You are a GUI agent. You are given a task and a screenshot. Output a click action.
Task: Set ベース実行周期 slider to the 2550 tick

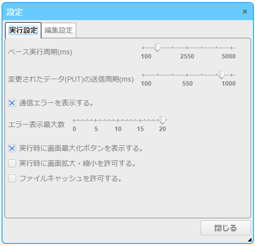187,48
